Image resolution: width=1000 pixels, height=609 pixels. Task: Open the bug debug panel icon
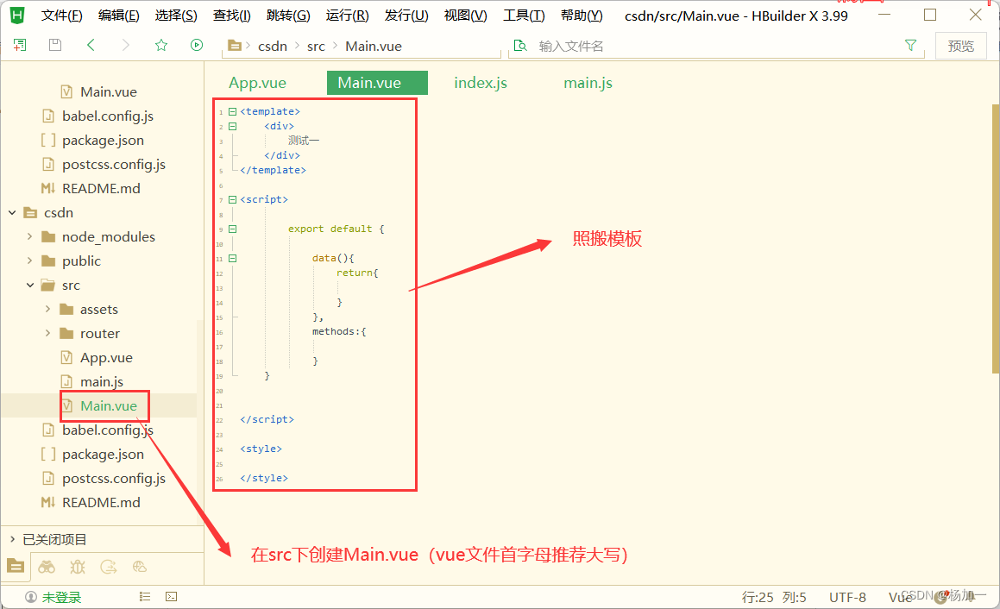tap(77, 566)
